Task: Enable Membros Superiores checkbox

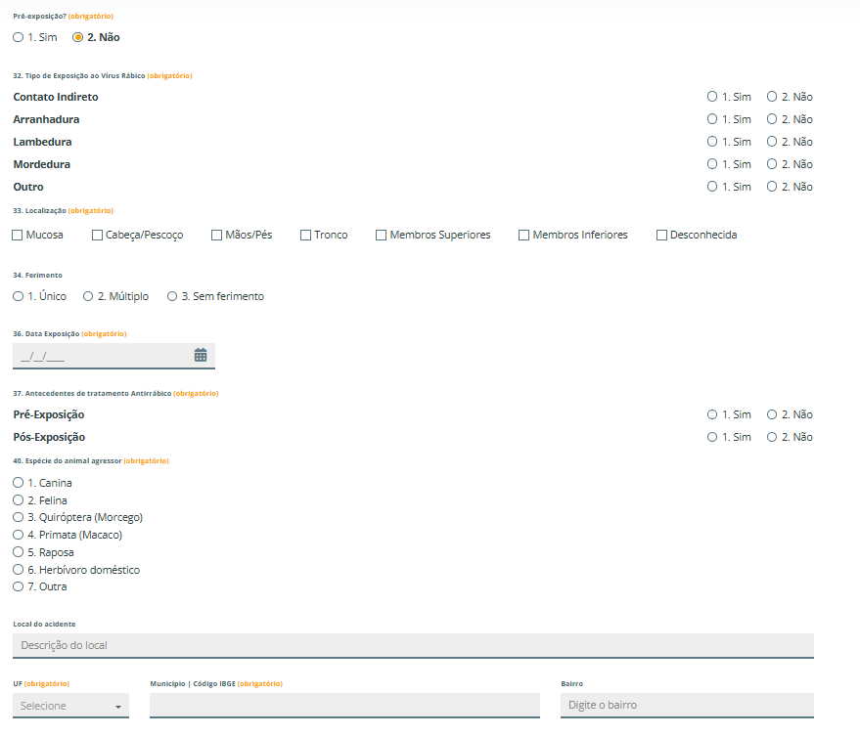Action: pos(381,236)
